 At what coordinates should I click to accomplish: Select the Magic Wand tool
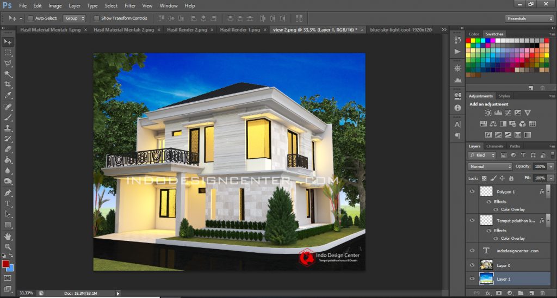(8, 74)
